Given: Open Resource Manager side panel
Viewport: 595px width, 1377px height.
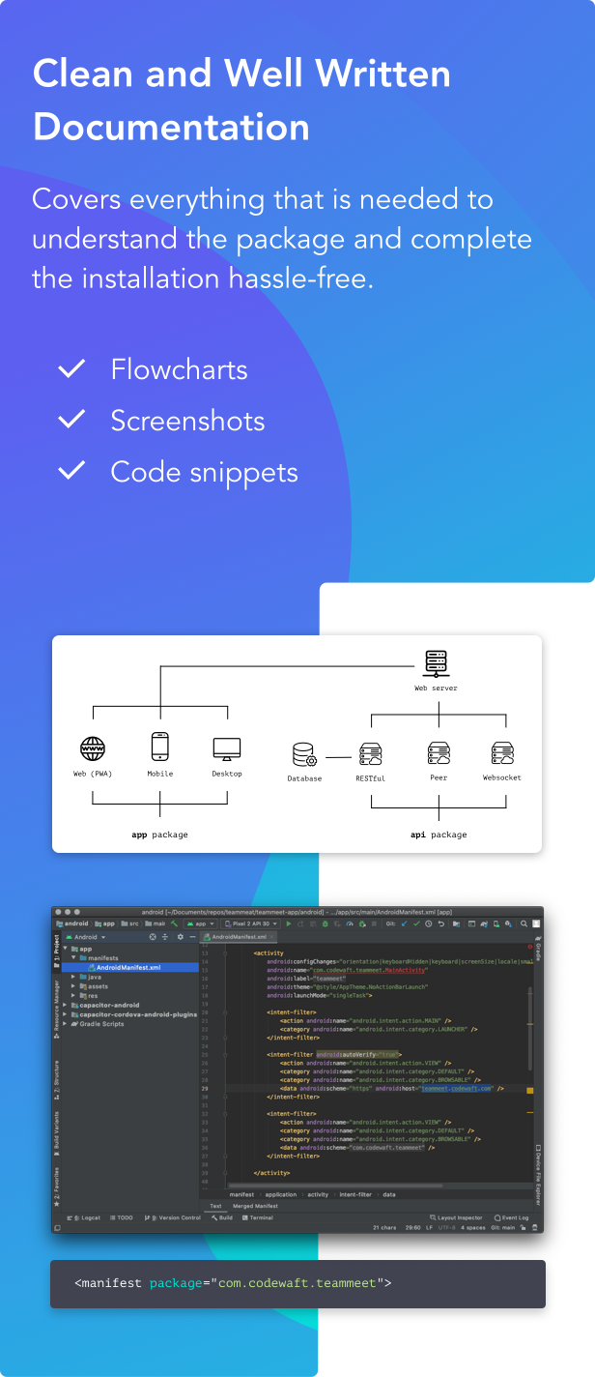Looking at the screenshot, I should pyautogui.click(x=57, y=1009).
